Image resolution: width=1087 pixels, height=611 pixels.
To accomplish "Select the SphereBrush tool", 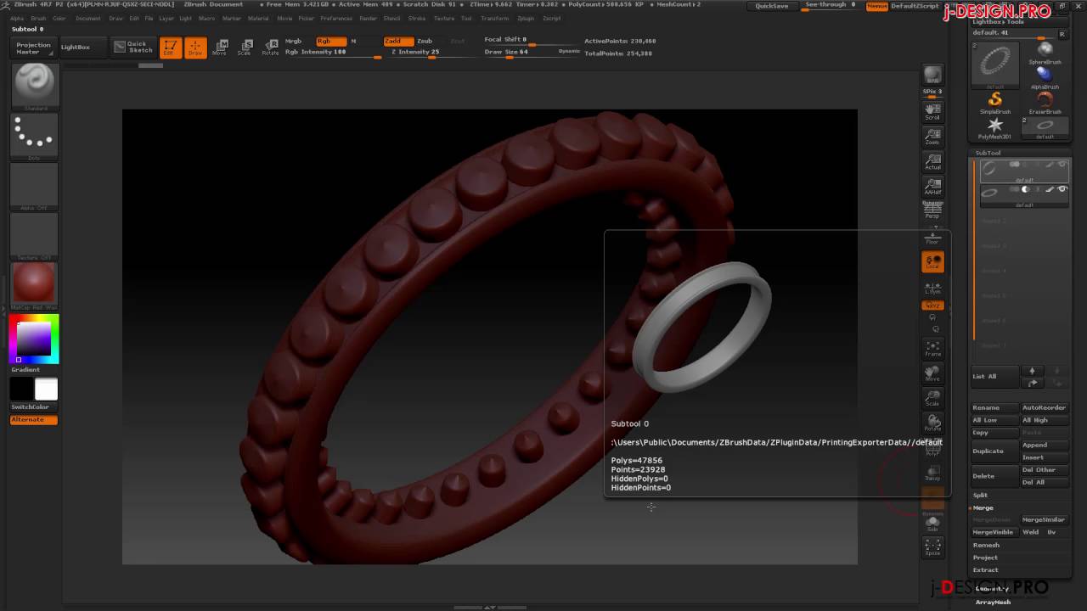I will [1045, 53].
